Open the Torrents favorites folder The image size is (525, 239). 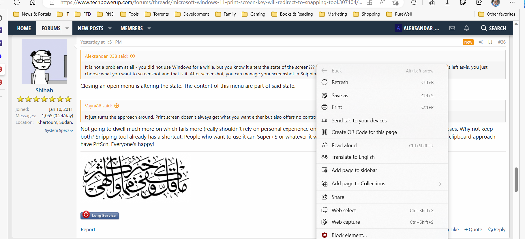click(157, 14)
